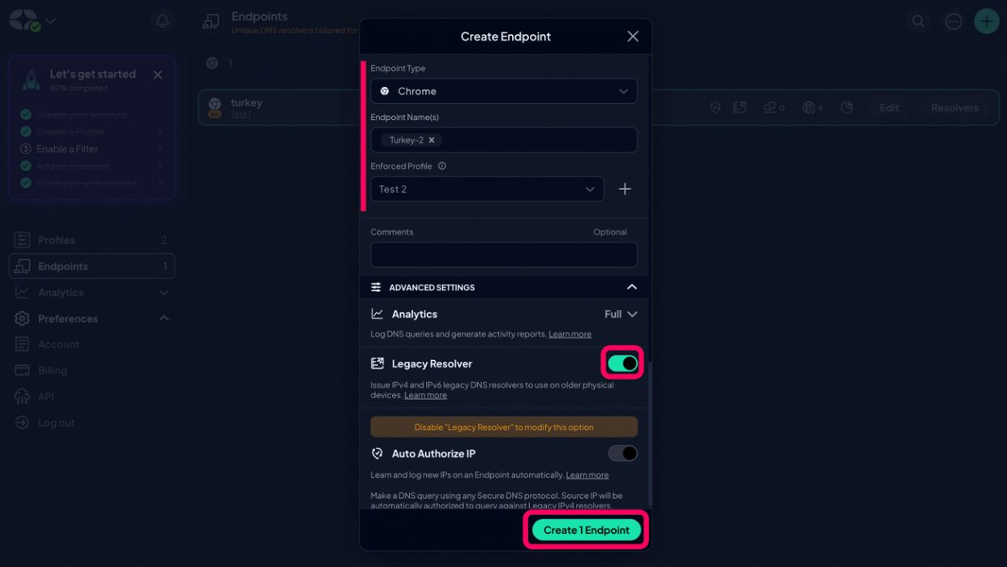The width and height of the screenshot is (1007, 567).
Task: Open Profiles in the sidebar
Action: tap(57, 240)
